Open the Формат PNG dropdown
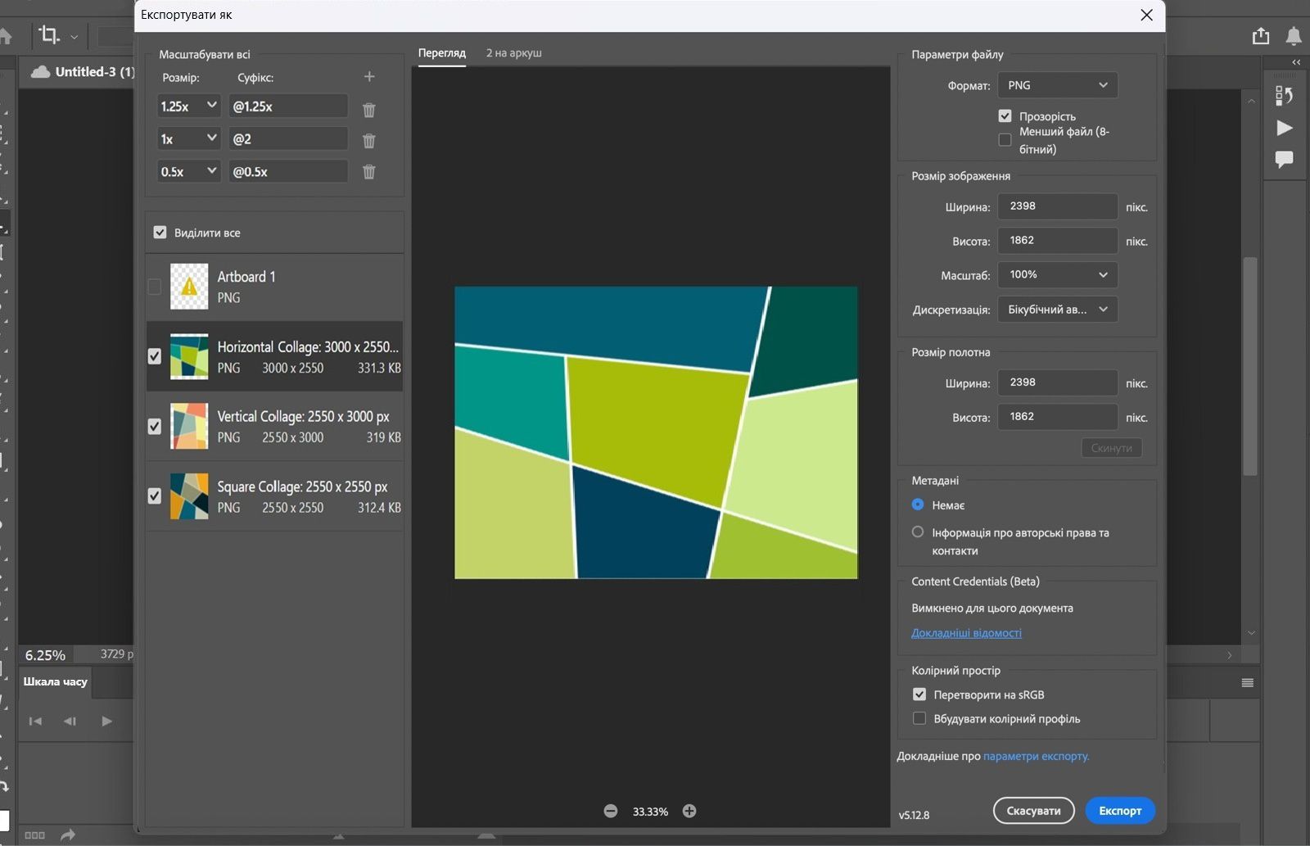This screenshot has width=1310, height=846. click(1057, 85)
